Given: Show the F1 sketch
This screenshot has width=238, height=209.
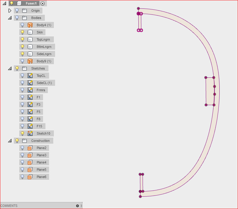Looking at the screenshot, I should [x=22, y=97].
